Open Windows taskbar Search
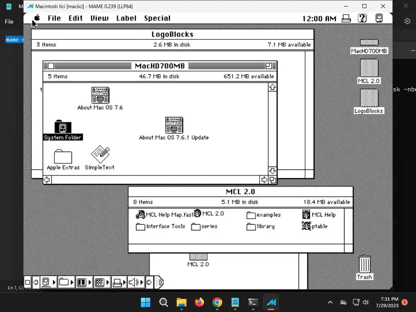Screen dimensions: 416x312 (x=163, y=302)
